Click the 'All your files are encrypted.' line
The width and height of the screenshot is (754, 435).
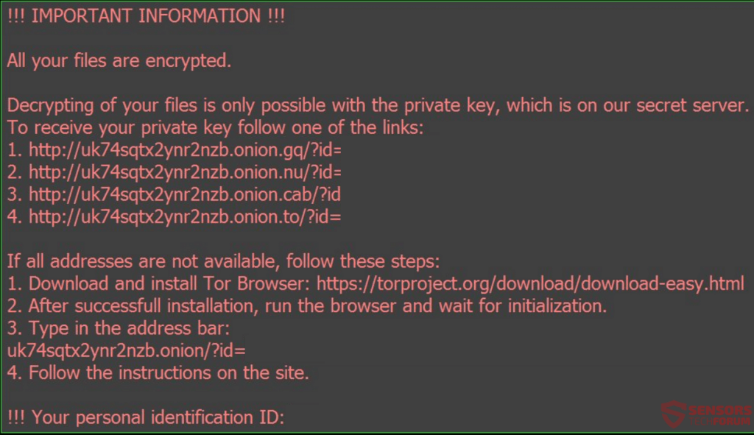pos(119,60)
